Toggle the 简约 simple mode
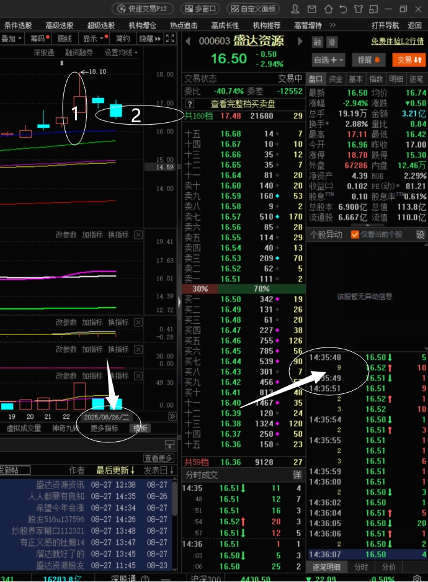Image resolution: width=428 pixels, height=582 pixels. (x=122, y=38)
